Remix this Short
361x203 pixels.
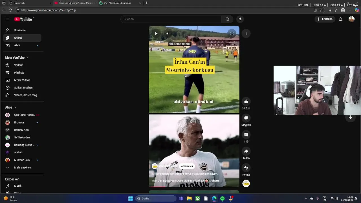(246, 168)
